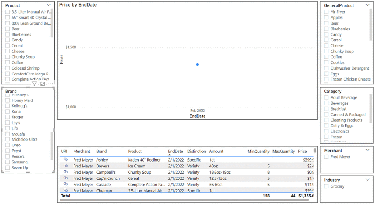The image size is (375, 204).
Task: Check Dishwasher Detergent in GeneralProduct slicer
Action: point(326,68)
